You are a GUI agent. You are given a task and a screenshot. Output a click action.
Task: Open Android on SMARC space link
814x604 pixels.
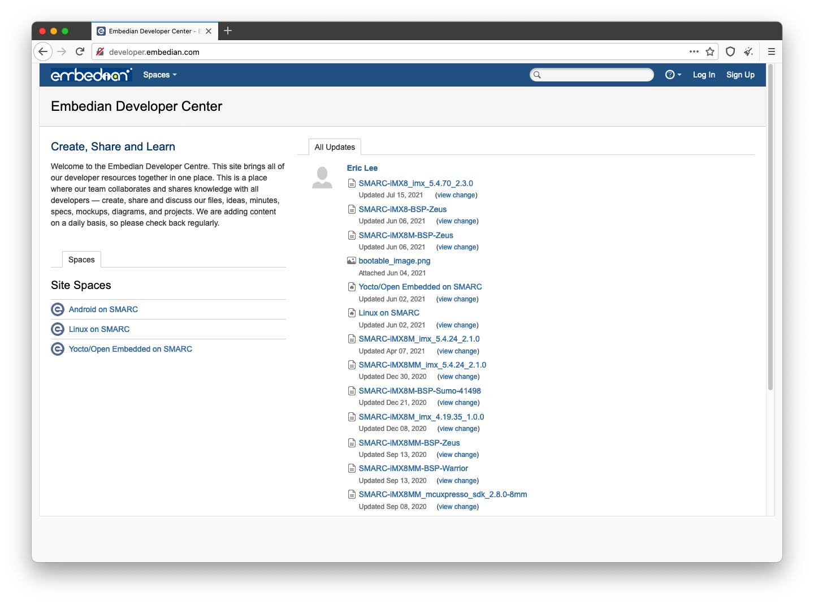pos(103,309)
